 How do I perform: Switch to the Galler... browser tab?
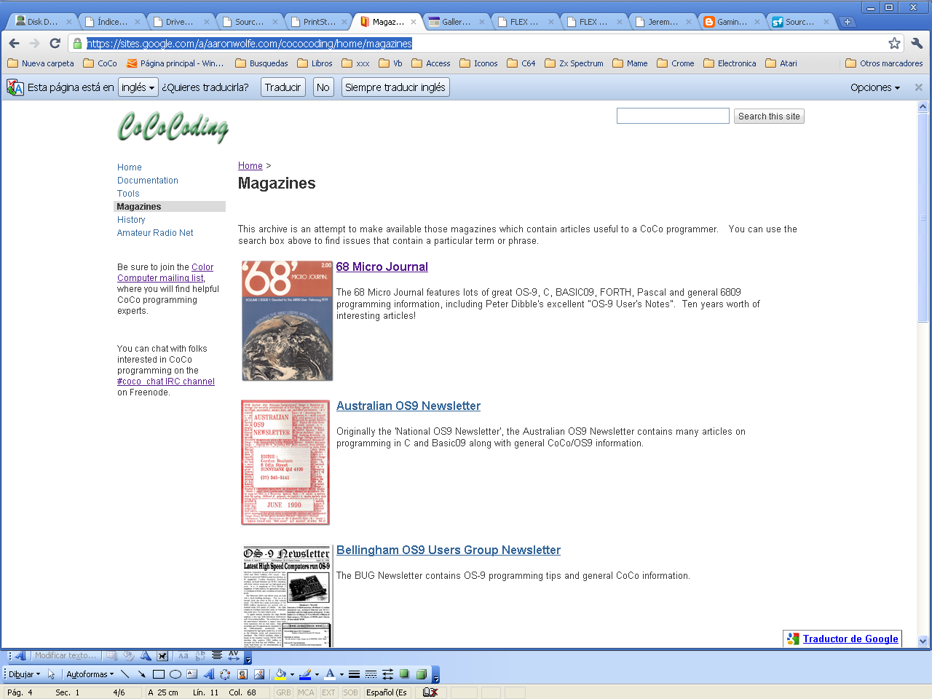456,22
